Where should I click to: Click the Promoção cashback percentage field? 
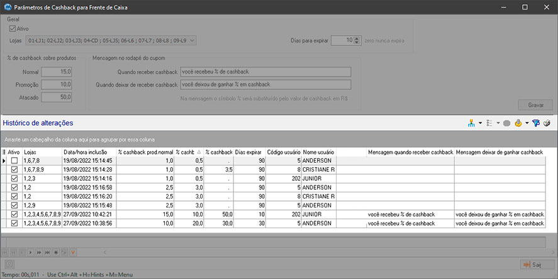[x=57, y=85]
